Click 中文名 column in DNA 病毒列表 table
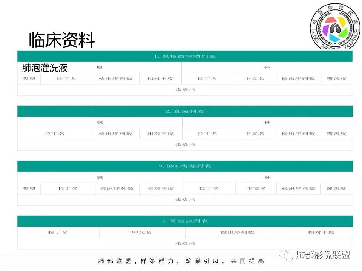 pyautogui.click(x=256, y=189)
